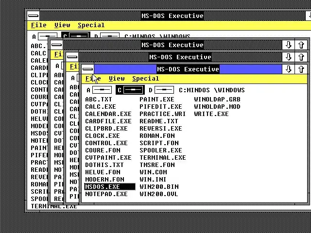
Task: Select ABC.TXT in front window
Action: tap(99, 100)
